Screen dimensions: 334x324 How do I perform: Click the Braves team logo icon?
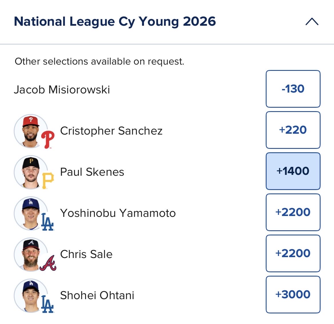[48, 263]
